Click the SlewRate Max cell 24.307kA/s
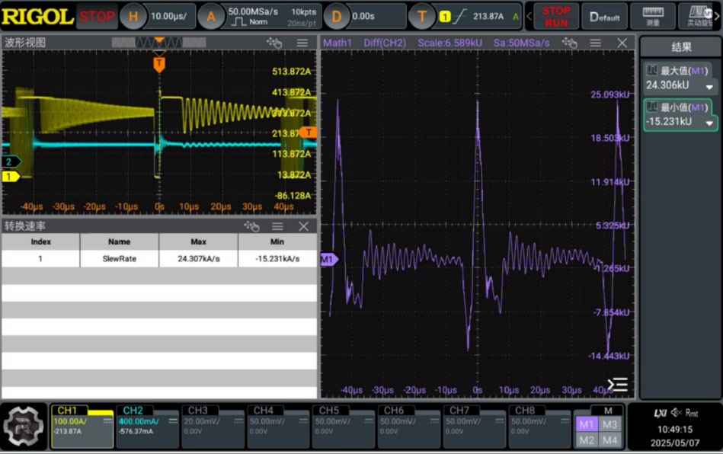Viewport: 723px width, 454px height. (199, 258)
